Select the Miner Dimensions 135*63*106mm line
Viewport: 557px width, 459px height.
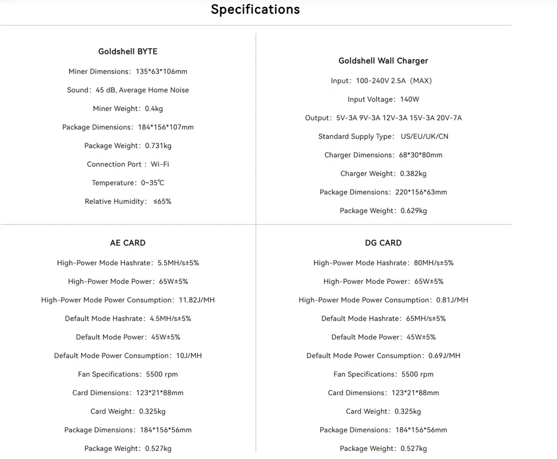click(128, 71)
